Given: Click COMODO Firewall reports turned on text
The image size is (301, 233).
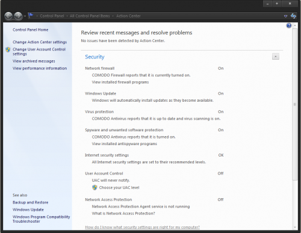Looking at the screenshot, I should [x=141, y=75].
